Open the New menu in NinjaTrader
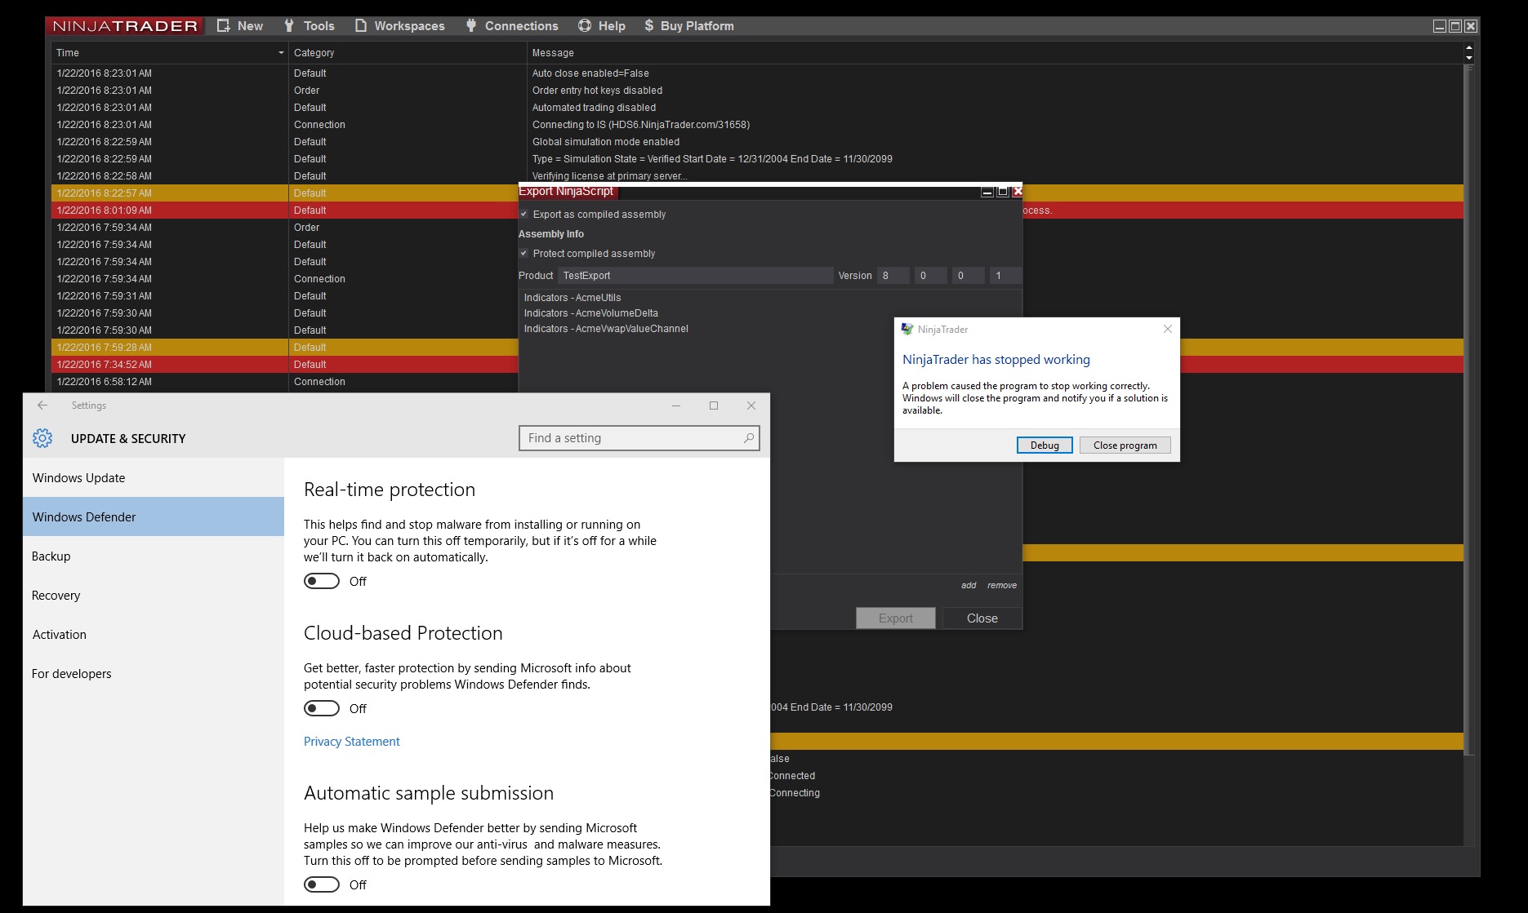This screenshot has height=913, width=1528. pos(240,26)
